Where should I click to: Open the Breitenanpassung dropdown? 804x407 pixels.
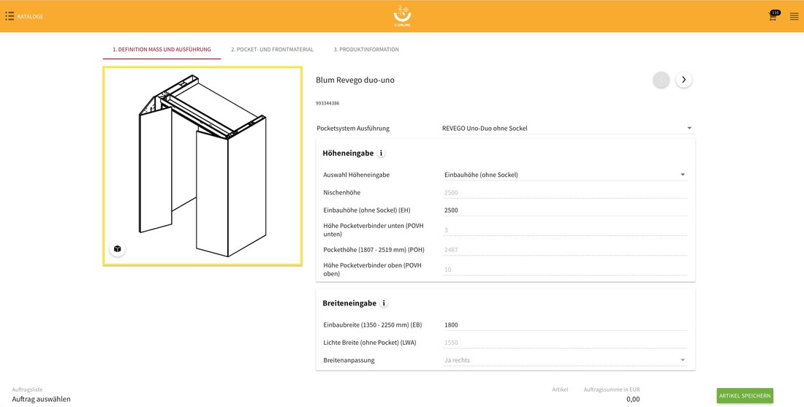[x=565, y=360]
